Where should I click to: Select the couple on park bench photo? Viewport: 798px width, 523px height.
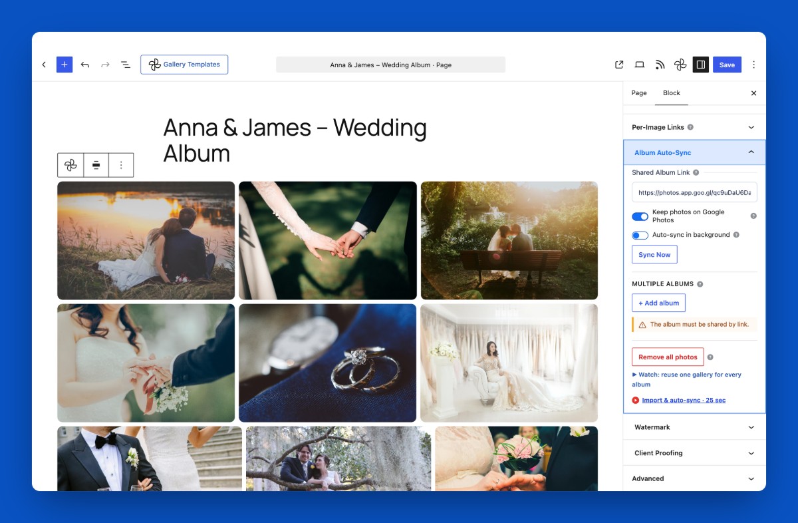pyautogui.click(x=509, y=240)
